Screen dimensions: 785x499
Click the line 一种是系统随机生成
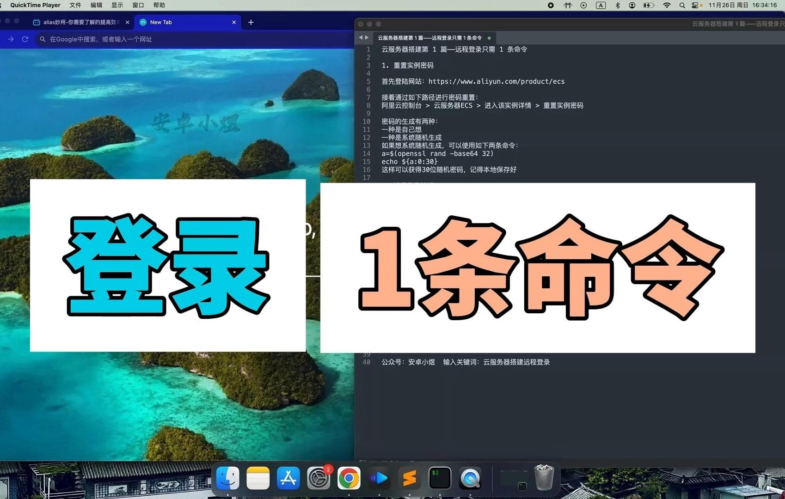pos(411,137)
